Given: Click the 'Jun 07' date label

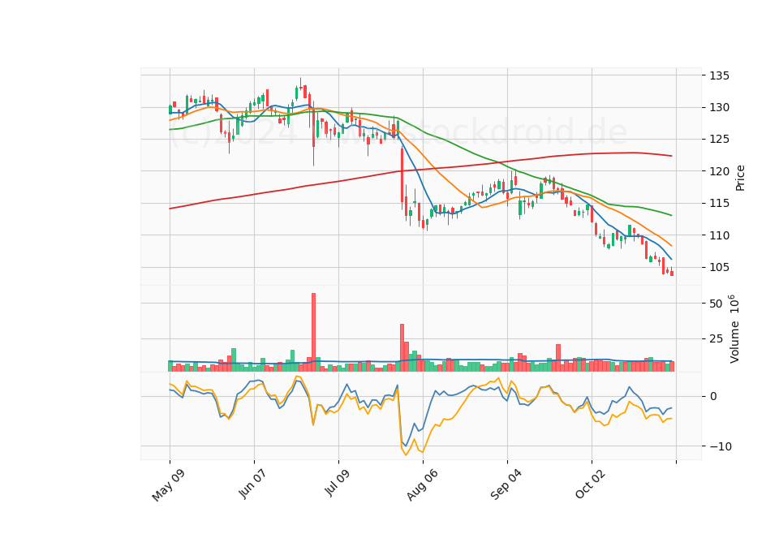Looking at the screenshot, I should (252, 484).
